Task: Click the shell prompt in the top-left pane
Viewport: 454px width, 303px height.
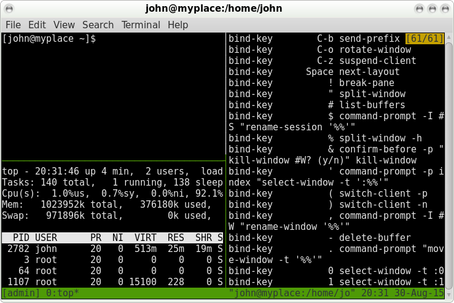Action: point(49,39)
